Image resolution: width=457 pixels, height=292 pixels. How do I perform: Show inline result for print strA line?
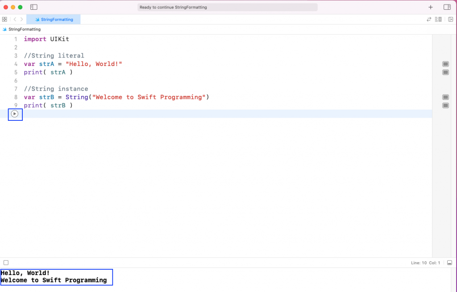point(445,72)
